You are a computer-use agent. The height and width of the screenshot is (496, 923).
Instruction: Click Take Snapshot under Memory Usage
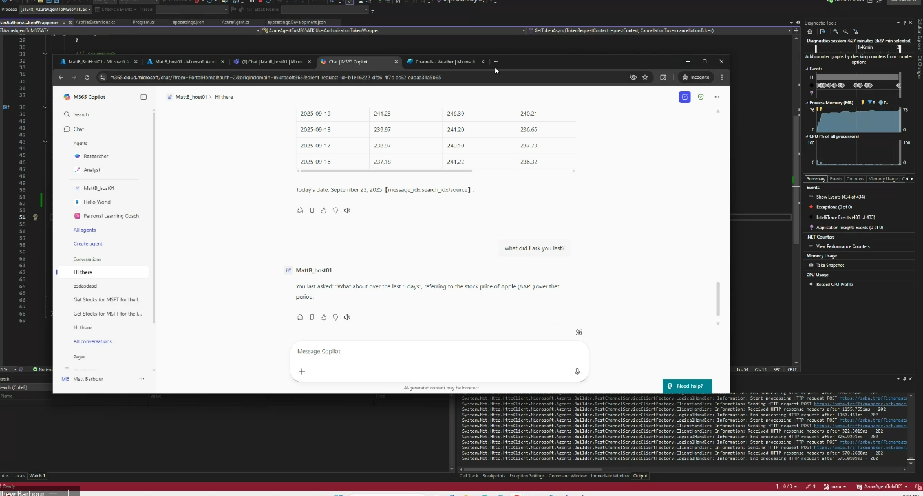(830, 265)
